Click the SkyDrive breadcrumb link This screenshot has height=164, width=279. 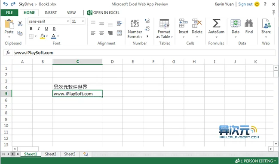click(x=26, y=4)
